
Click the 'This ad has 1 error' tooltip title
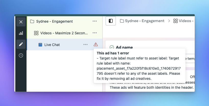point(113,53)
